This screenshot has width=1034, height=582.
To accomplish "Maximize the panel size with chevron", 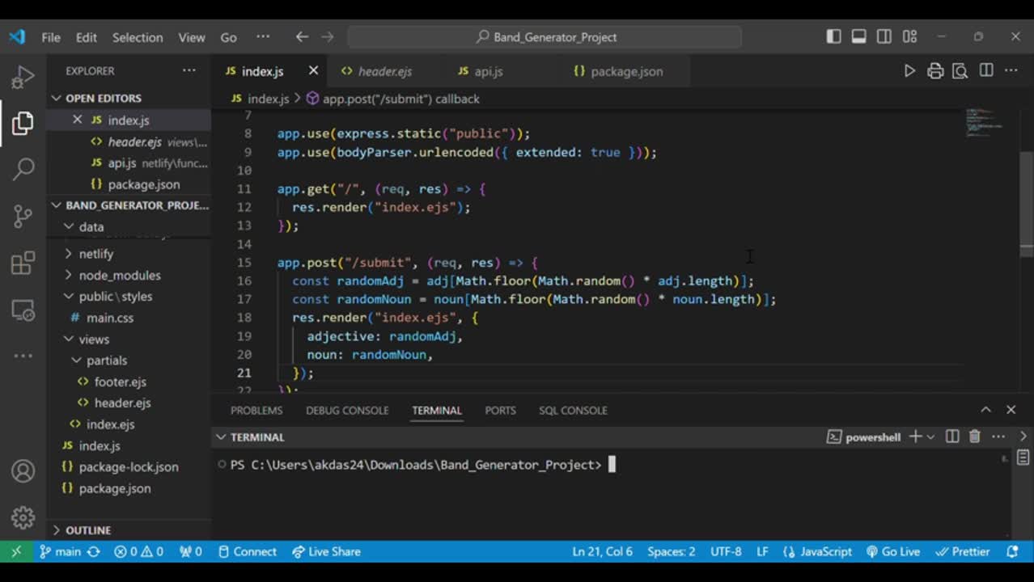I will [x=985, y=410].
